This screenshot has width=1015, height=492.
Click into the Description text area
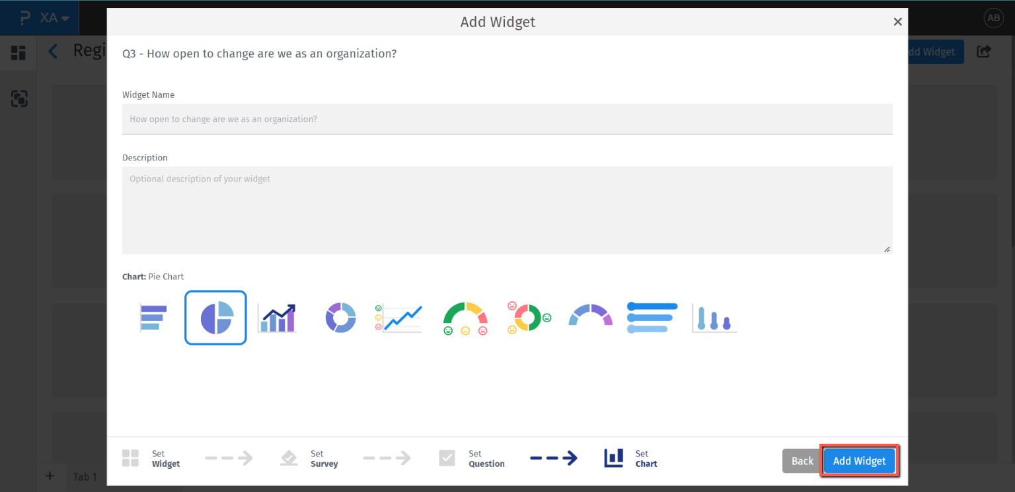(x=507, y=210)
